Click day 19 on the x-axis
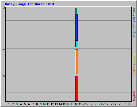This screenshot has height=107, width=137. click(x=80, y=104)
